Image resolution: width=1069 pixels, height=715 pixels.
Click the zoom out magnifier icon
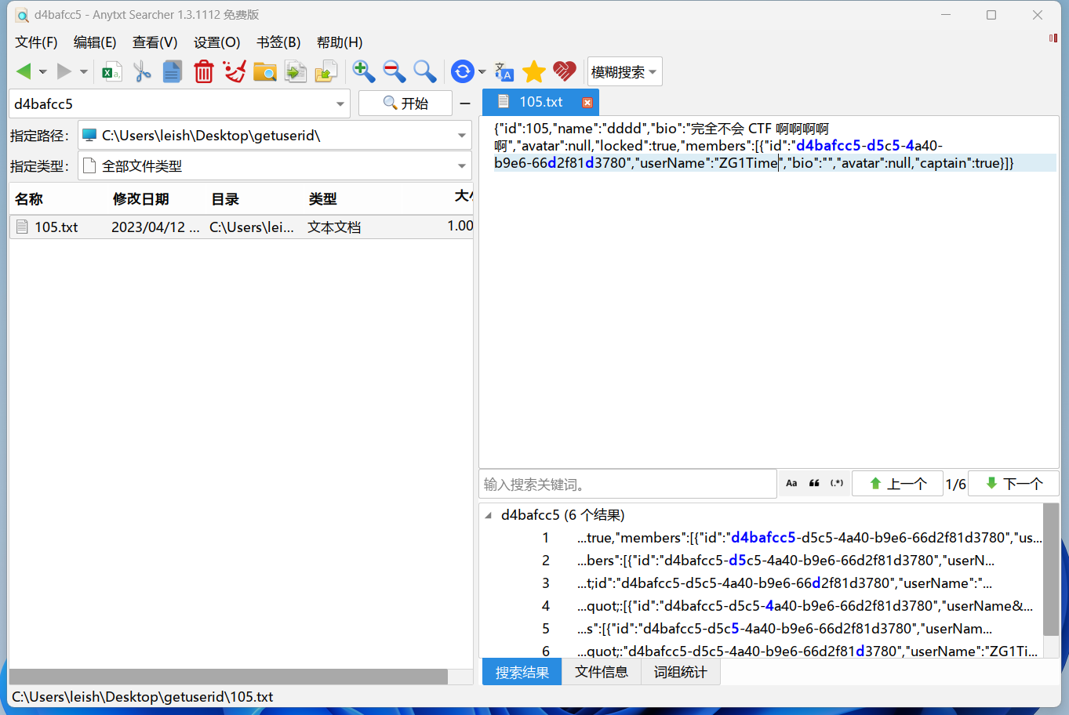[x=394, y=72]
